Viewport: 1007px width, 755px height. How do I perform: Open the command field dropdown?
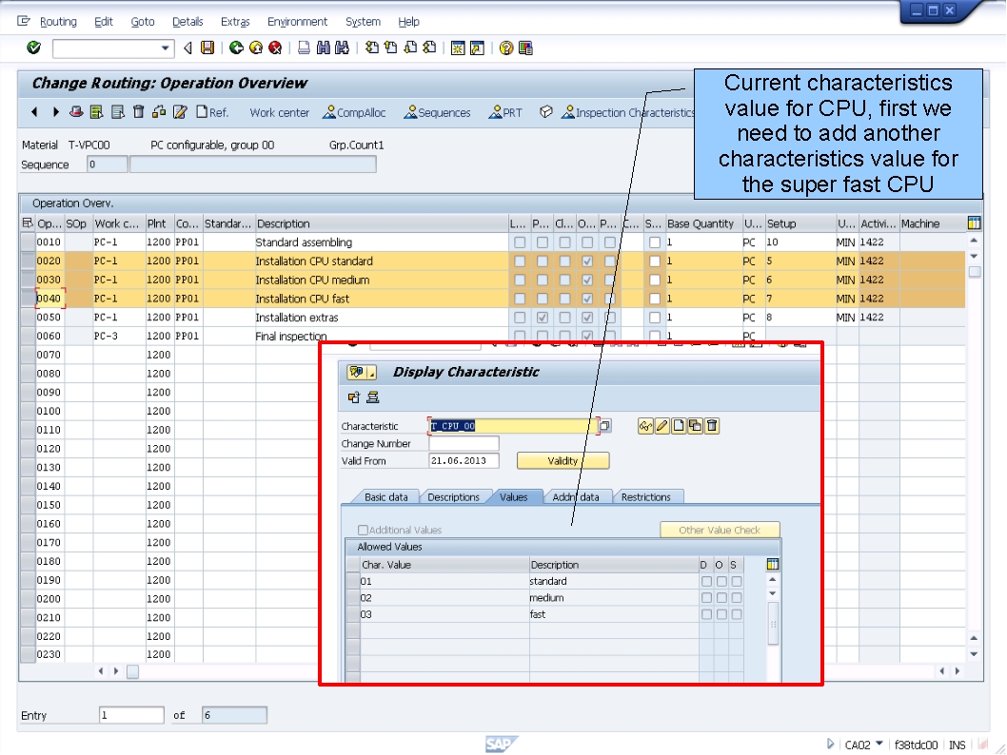pos(164,48)
